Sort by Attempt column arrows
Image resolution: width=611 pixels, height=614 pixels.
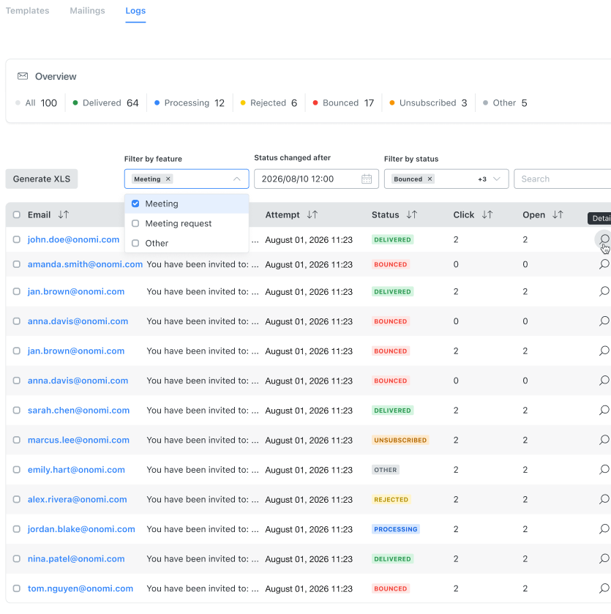312,214
